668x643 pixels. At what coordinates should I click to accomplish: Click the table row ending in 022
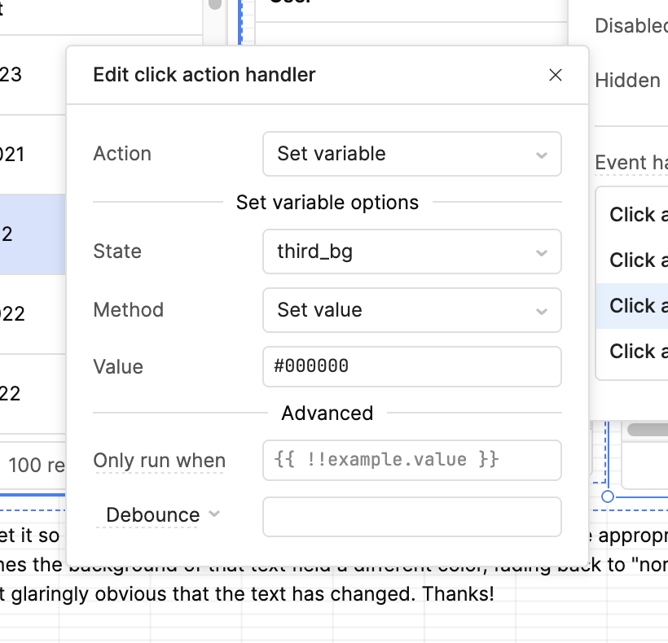point(33,313)
